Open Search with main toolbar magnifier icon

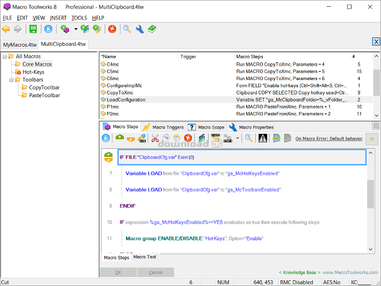[x=127, y=29]
